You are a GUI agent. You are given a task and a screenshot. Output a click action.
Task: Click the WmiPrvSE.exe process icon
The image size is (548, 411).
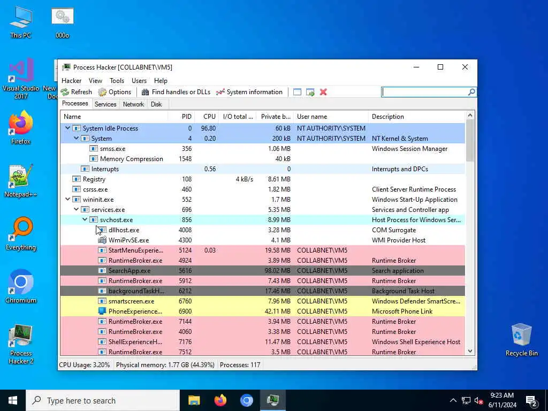coord(102,240)
